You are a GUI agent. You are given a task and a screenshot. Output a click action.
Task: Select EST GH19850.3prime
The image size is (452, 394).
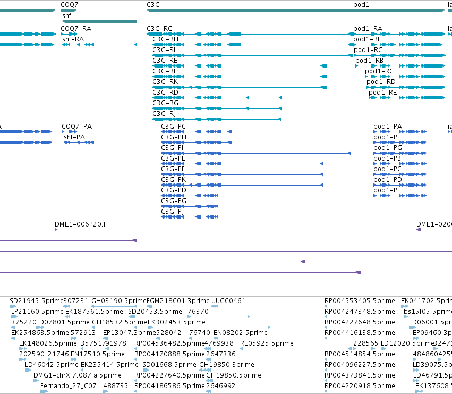[227, 365]
